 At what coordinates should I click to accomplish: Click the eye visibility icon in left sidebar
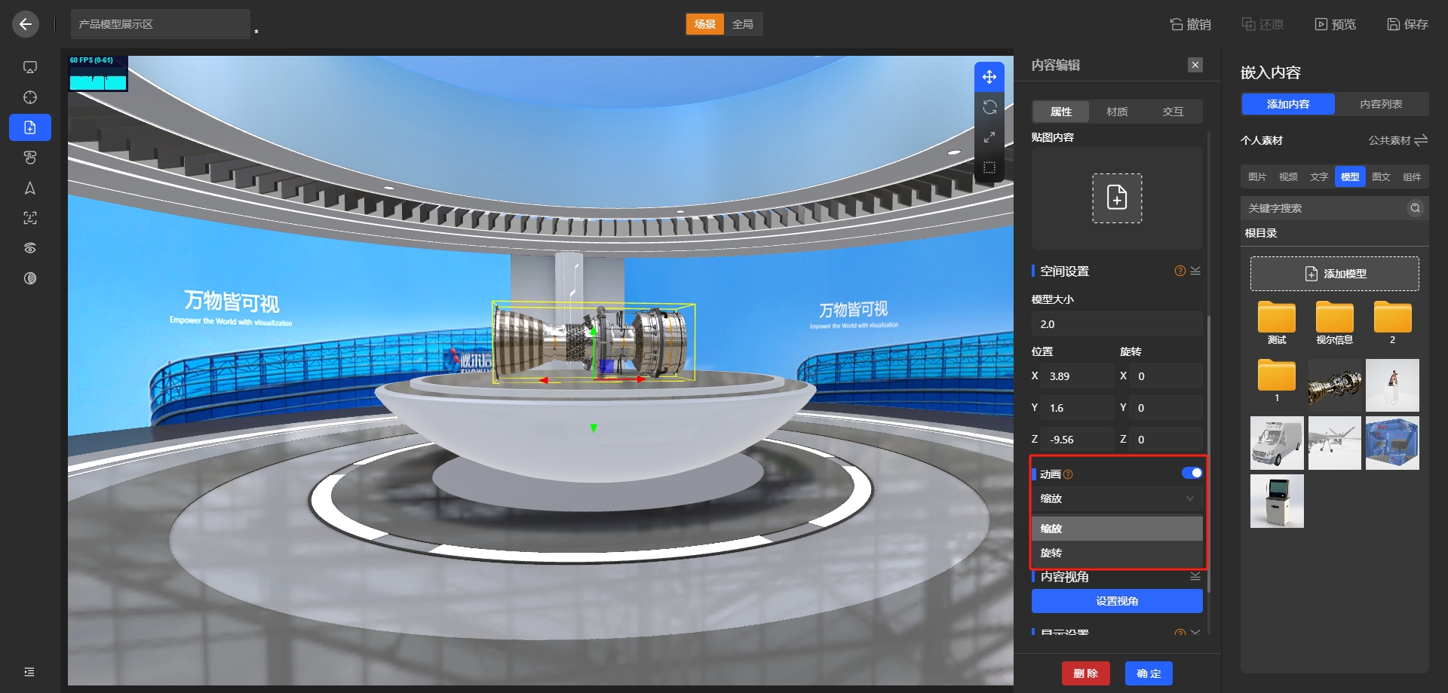coord(30,247)
